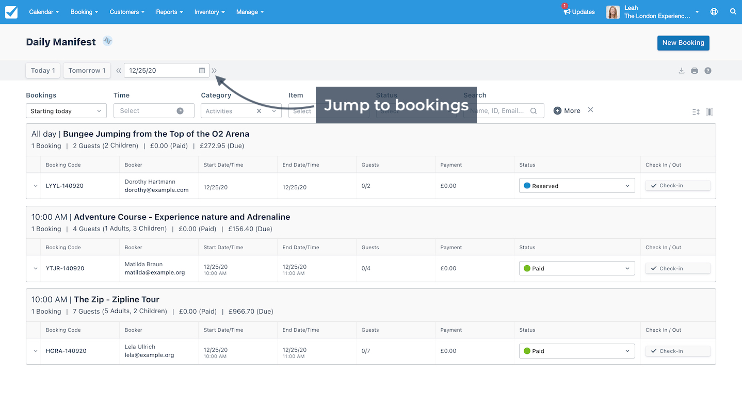This screenshot has width=742, height=406.
Task: Print the daily manifest
Action: 695,71
